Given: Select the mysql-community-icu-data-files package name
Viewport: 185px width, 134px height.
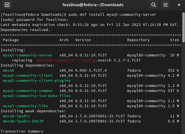Looking at the screenshot, I should 36,96.
